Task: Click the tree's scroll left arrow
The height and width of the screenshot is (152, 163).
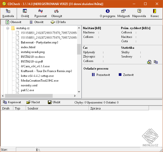Action: pyautogui.click(x=3, y=96)
